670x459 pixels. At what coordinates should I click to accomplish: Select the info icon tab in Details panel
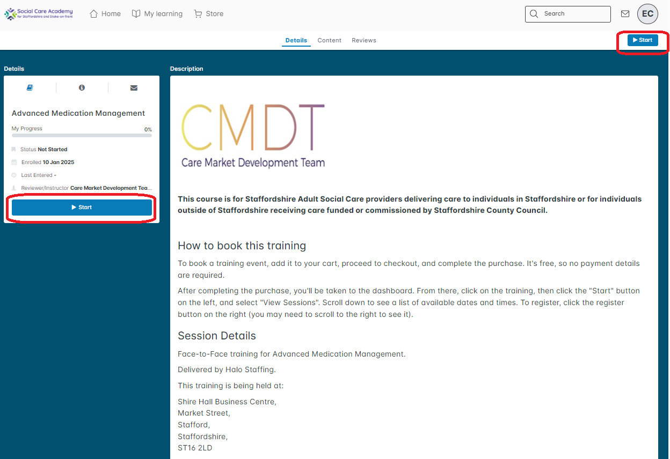tap(82, 87)
